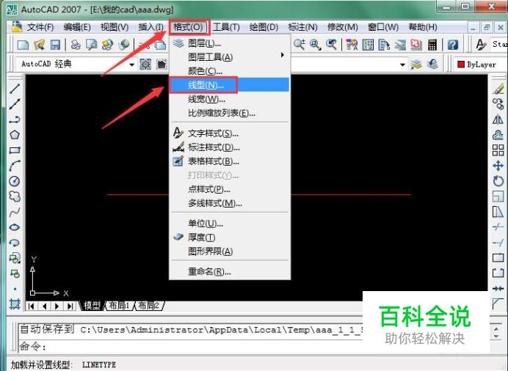Screen dimensions: 508x371
Task: Choose 单位(U)... menu entry
Action: coord(229,224)
